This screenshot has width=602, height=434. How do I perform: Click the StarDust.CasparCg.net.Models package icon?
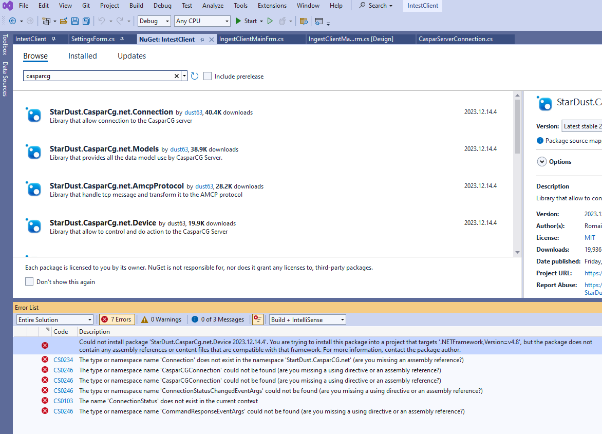[x=33, y=152]
